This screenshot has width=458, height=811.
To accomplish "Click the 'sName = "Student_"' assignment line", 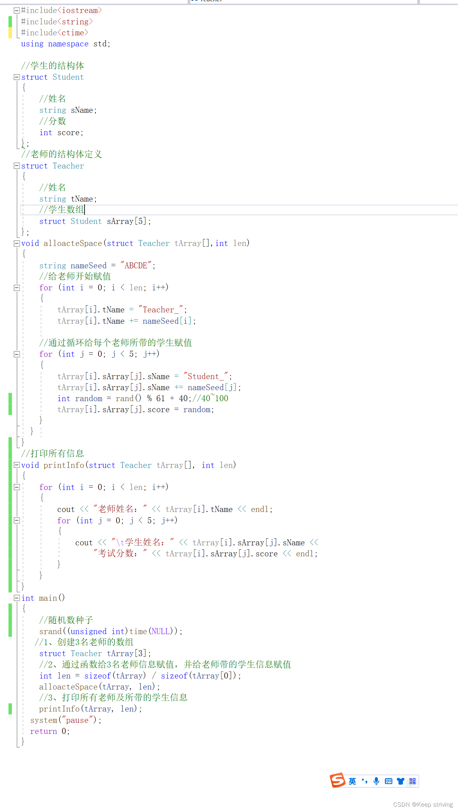I will point(145,376).
